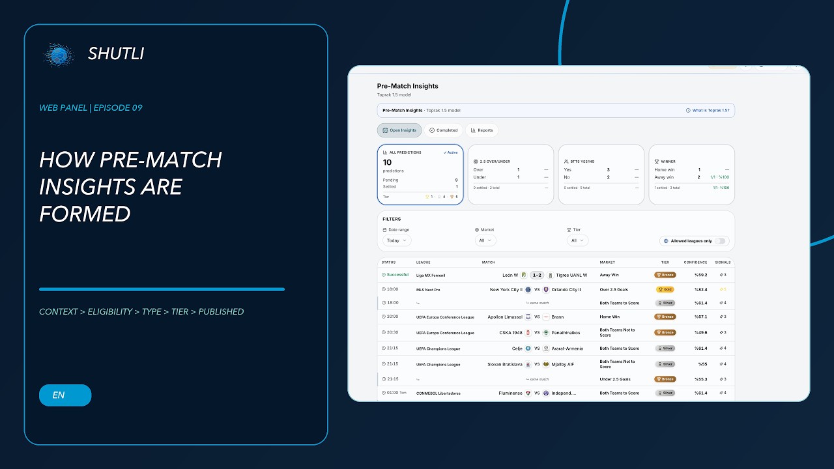Click the League column header
This screenshot has width=834, height=469.
tap(424, 263)
